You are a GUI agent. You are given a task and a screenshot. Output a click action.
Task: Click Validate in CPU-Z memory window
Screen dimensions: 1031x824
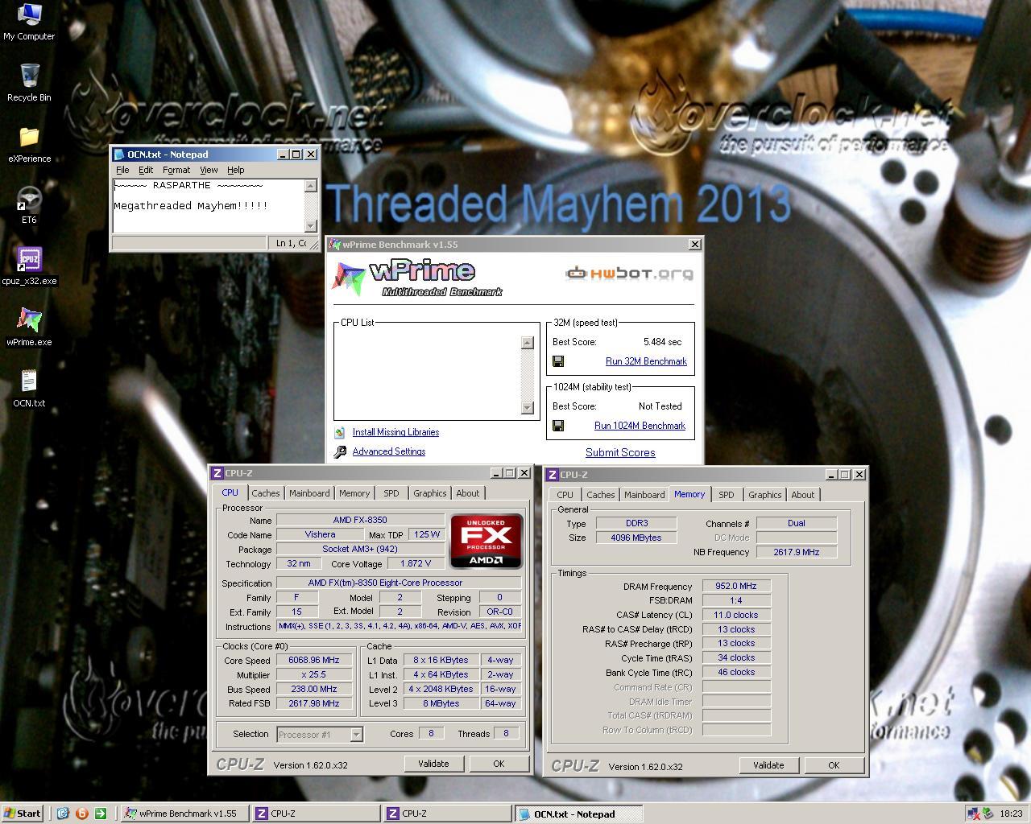[x=768, y=765]
